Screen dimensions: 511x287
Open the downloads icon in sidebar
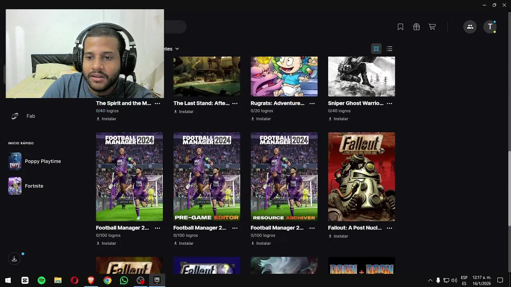[x=14, y=259]
